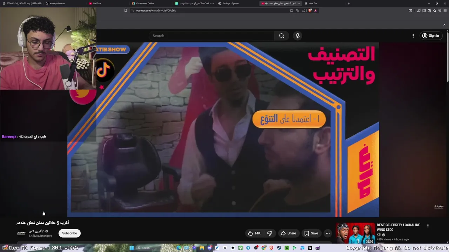Click the video title أغرب 5 حلاقين
This screenshot has height=252, width=449.
click(43, 223)
